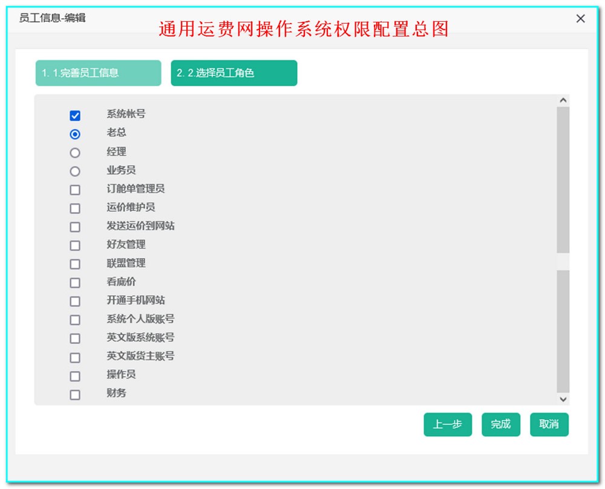Uncheck the 系统帐号 checkbox
605x489 pixels.
75,114
